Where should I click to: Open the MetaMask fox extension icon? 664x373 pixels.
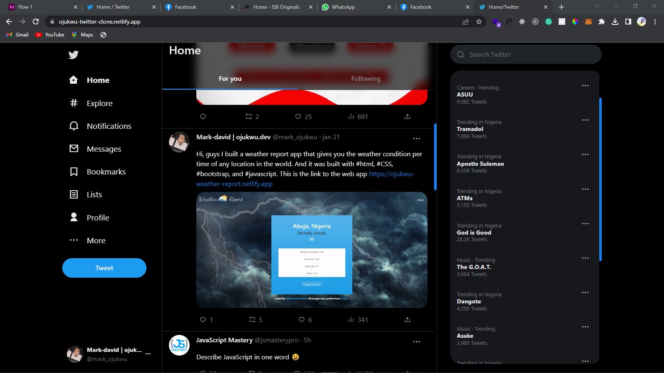[x=588, y=22]
